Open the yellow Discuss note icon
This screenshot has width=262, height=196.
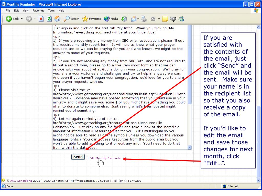coord(165,19)
